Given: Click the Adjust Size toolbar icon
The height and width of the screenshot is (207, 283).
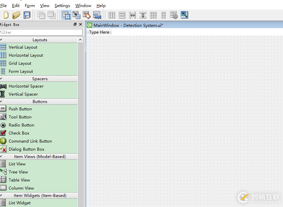Looking at the screenshot, I should [x=184, y=15].
